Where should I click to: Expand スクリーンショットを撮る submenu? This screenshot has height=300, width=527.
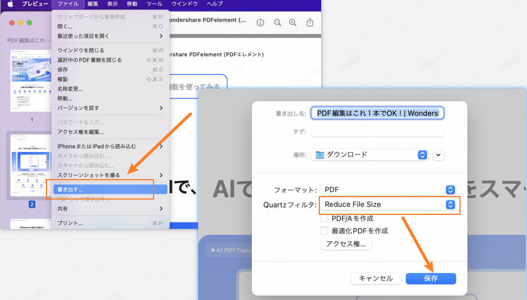pos(109,175)
